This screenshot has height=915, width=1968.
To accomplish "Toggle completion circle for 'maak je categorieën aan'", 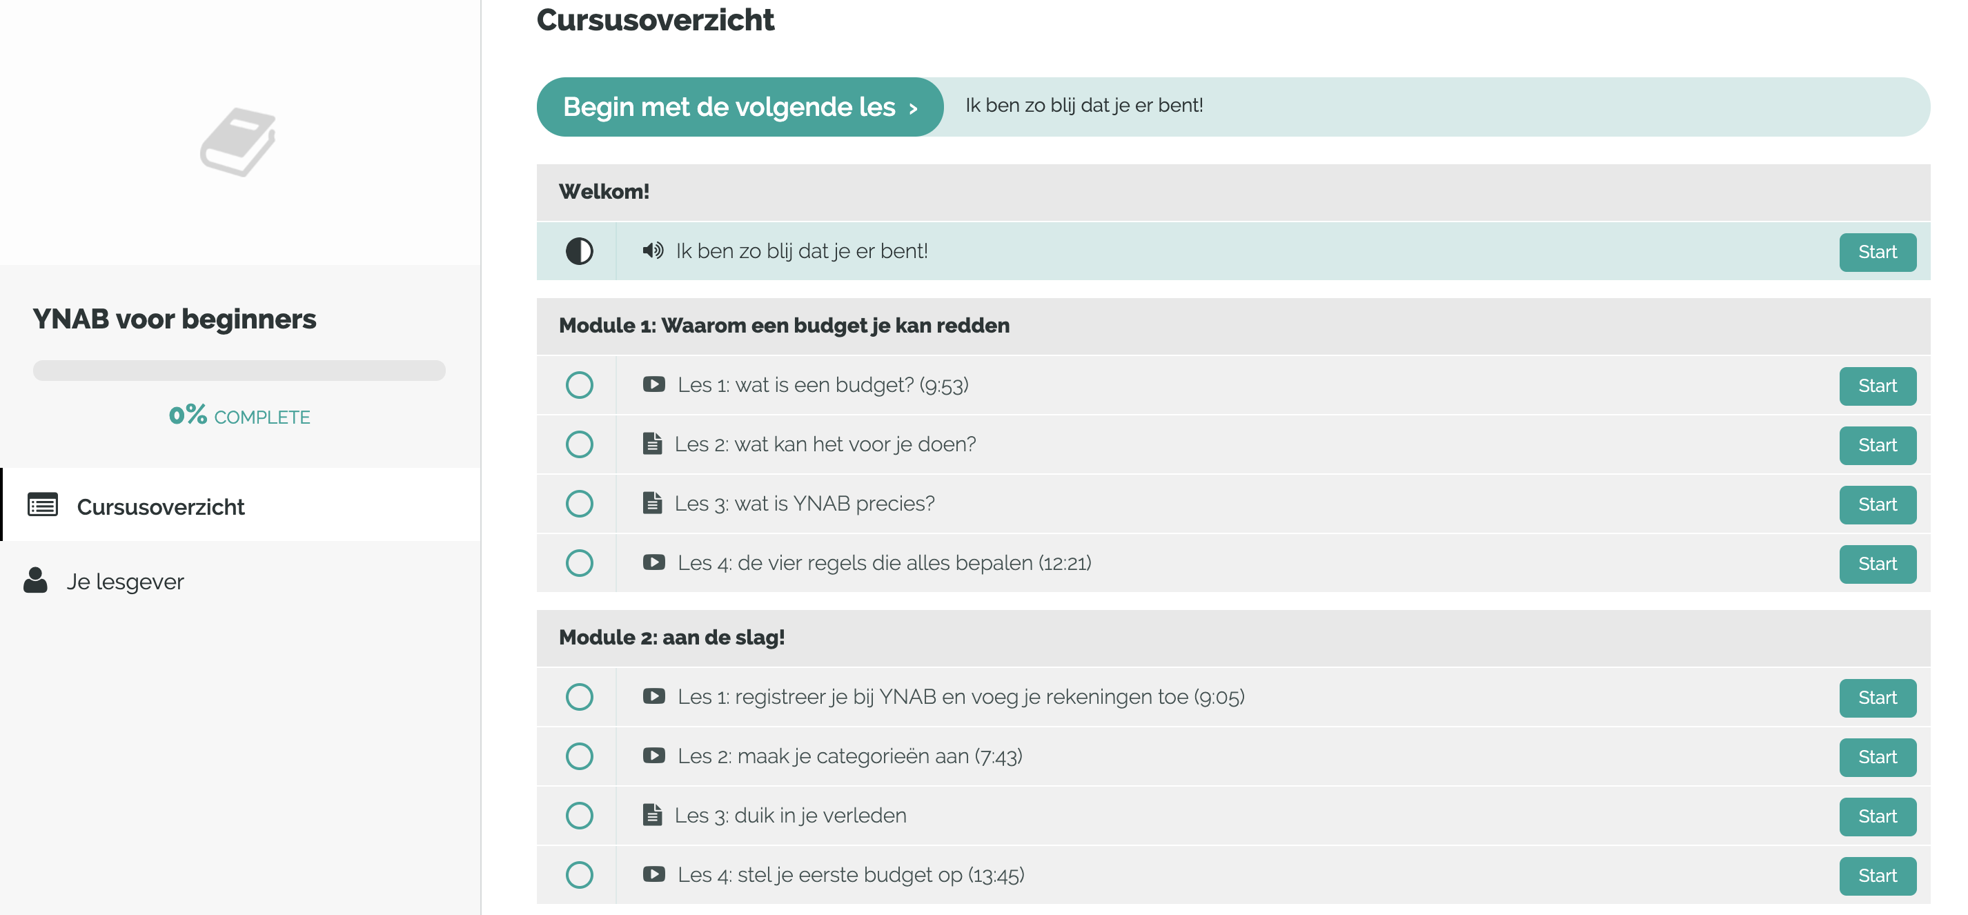I will [x=579, y=756].
